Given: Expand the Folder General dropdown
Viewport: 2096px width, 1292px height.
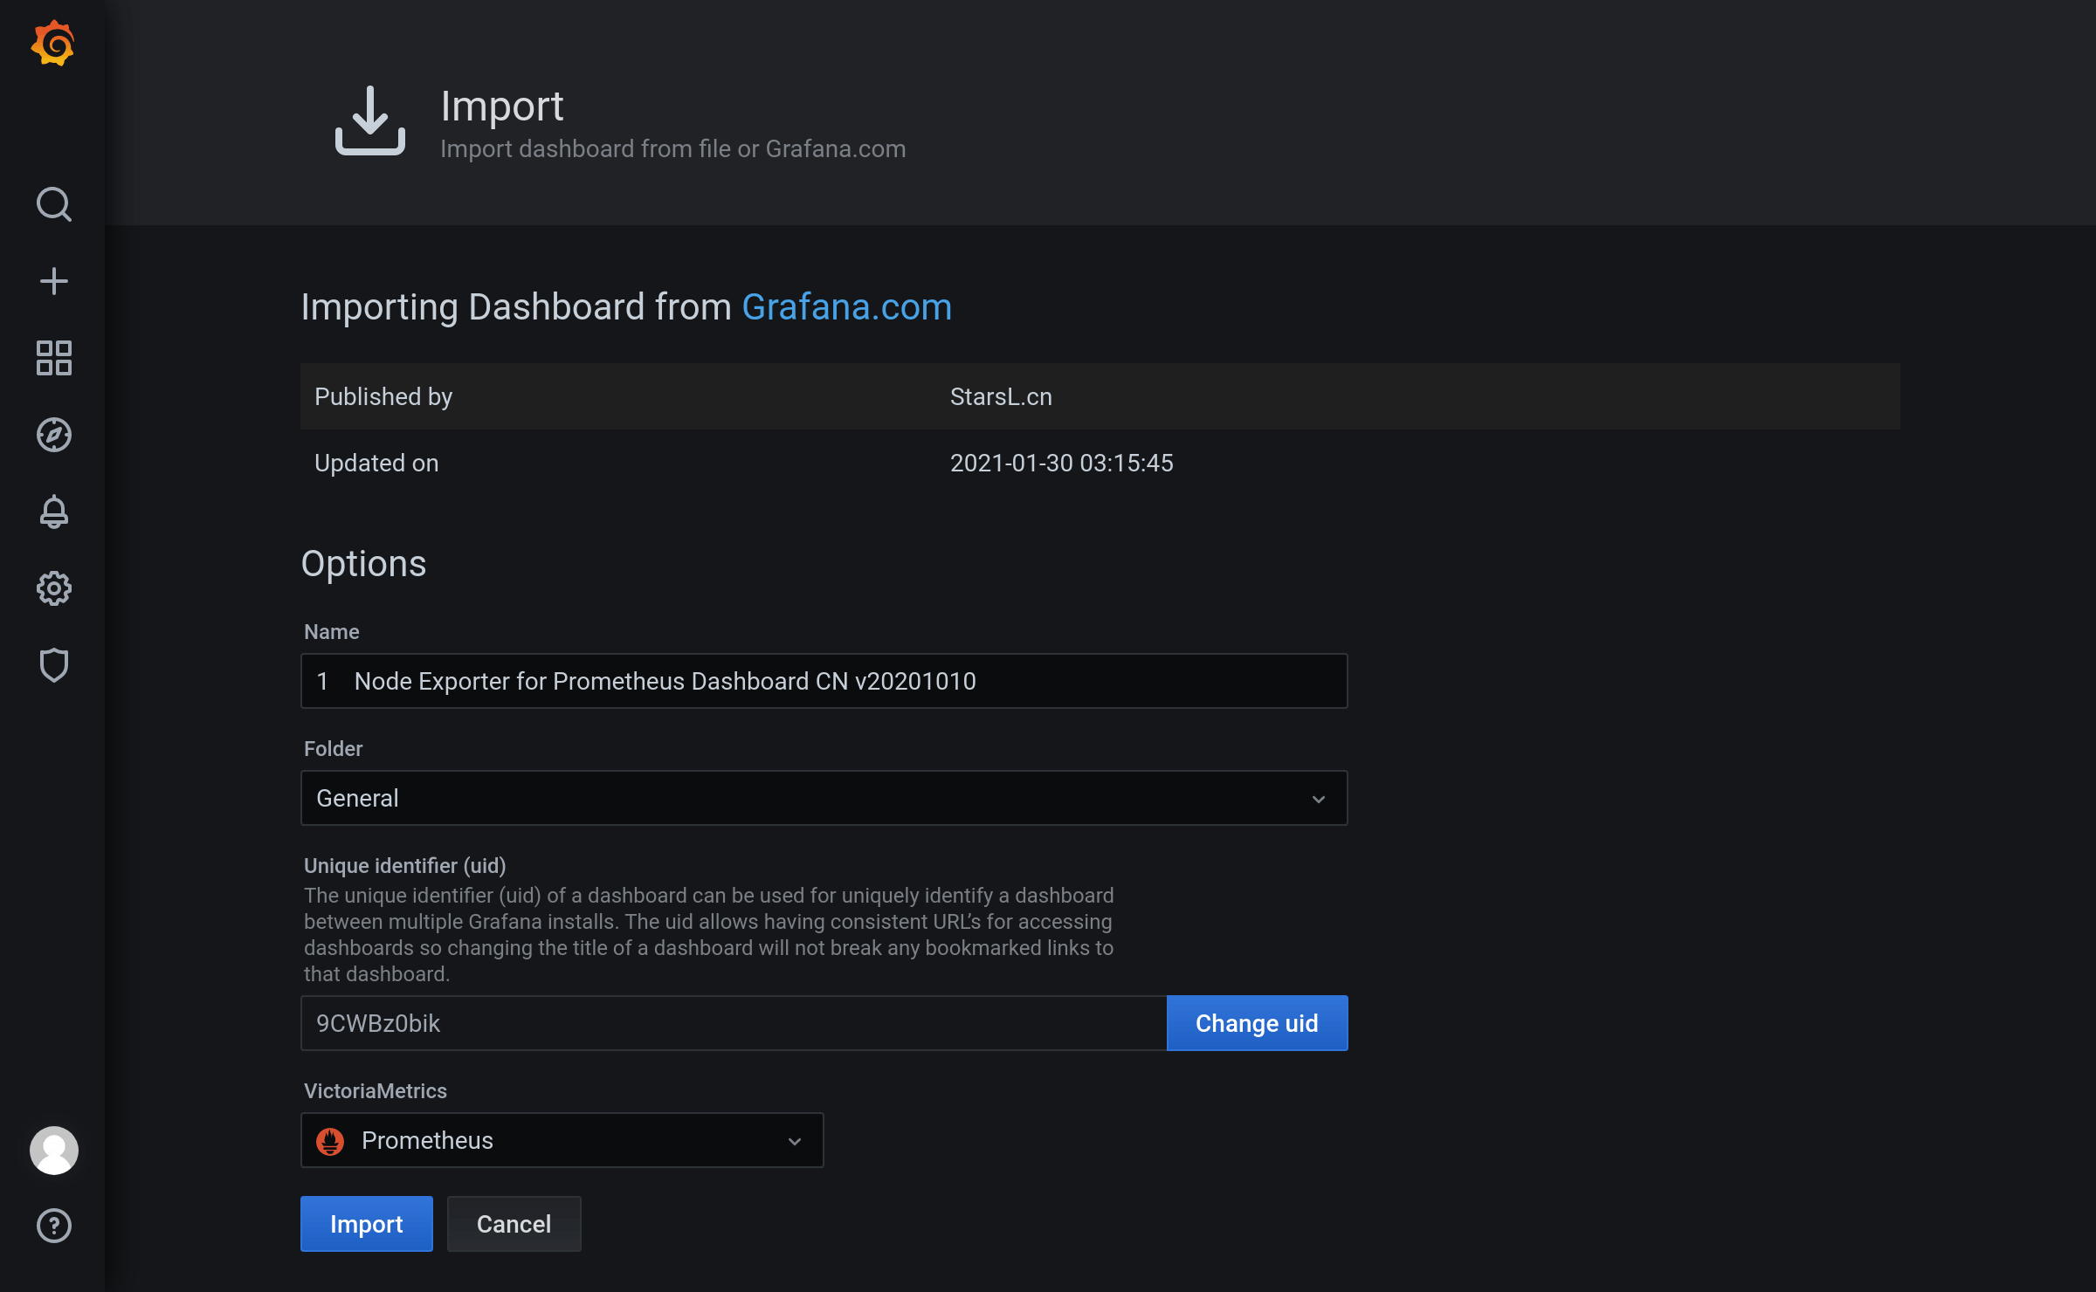Looking at the screenshot, I should click(824, 798).
